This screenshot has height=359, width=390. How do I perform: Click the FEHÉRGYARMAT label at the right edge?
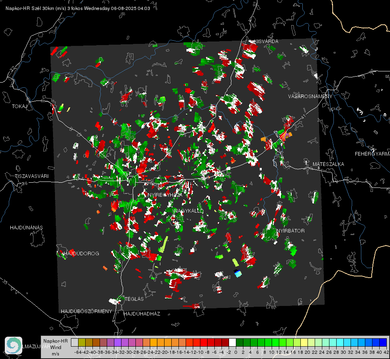[372, 154]
